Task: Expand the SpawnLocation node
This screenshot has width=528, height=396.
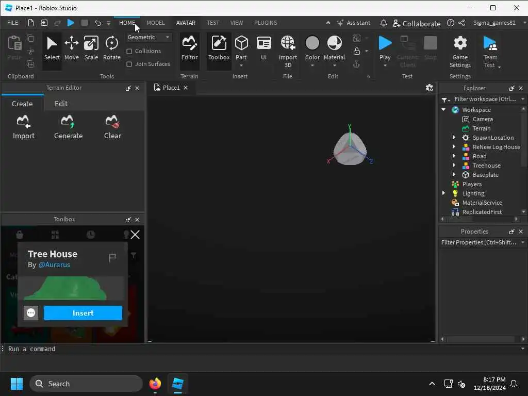Action: coord(454,137)
